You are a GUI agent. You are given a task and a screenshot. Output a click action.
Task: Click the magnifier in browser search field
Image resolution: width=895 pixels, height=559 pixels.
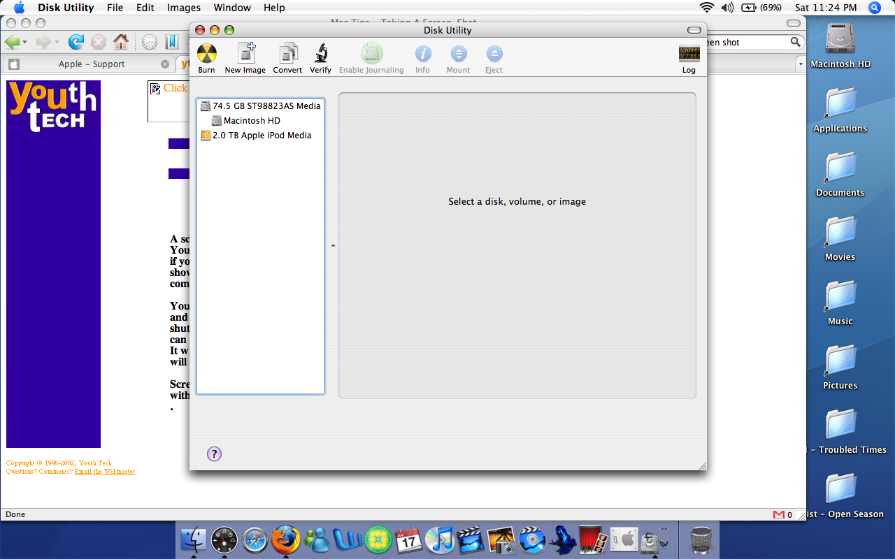(795, 42)
